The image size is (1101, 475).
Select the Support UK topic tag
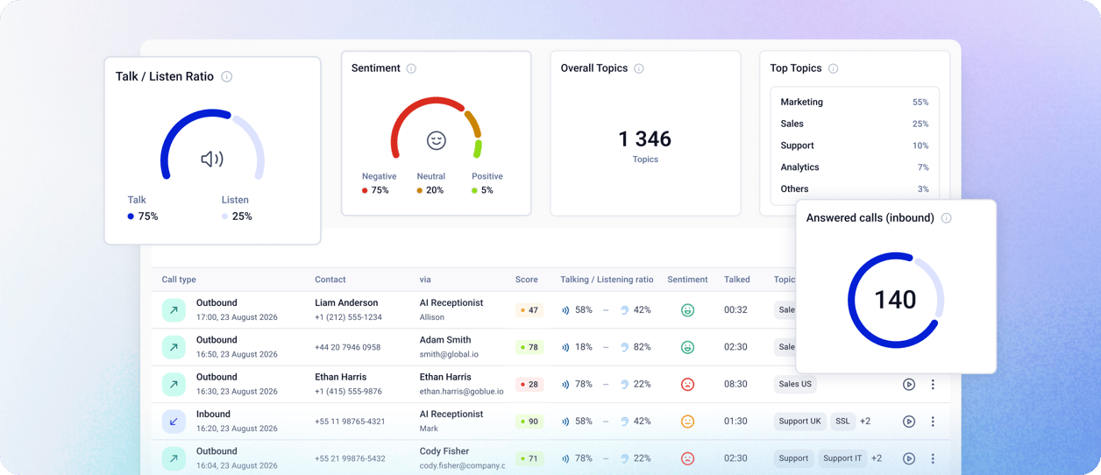(x=799, y=422)
